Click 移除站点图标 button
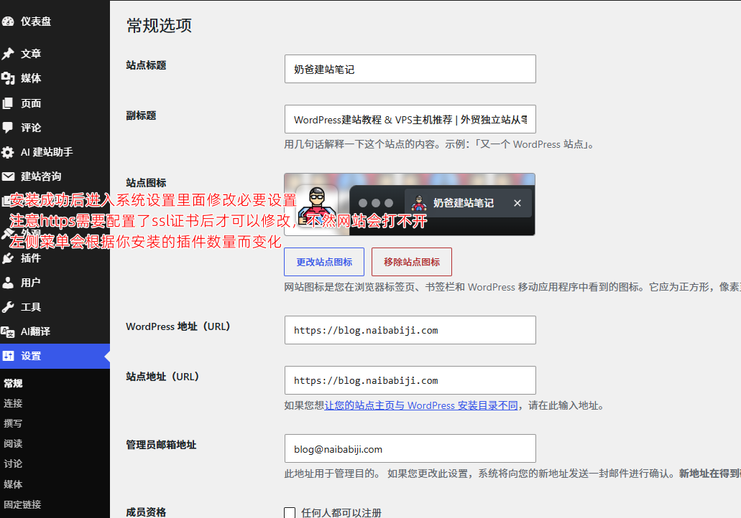 [412, 262]
